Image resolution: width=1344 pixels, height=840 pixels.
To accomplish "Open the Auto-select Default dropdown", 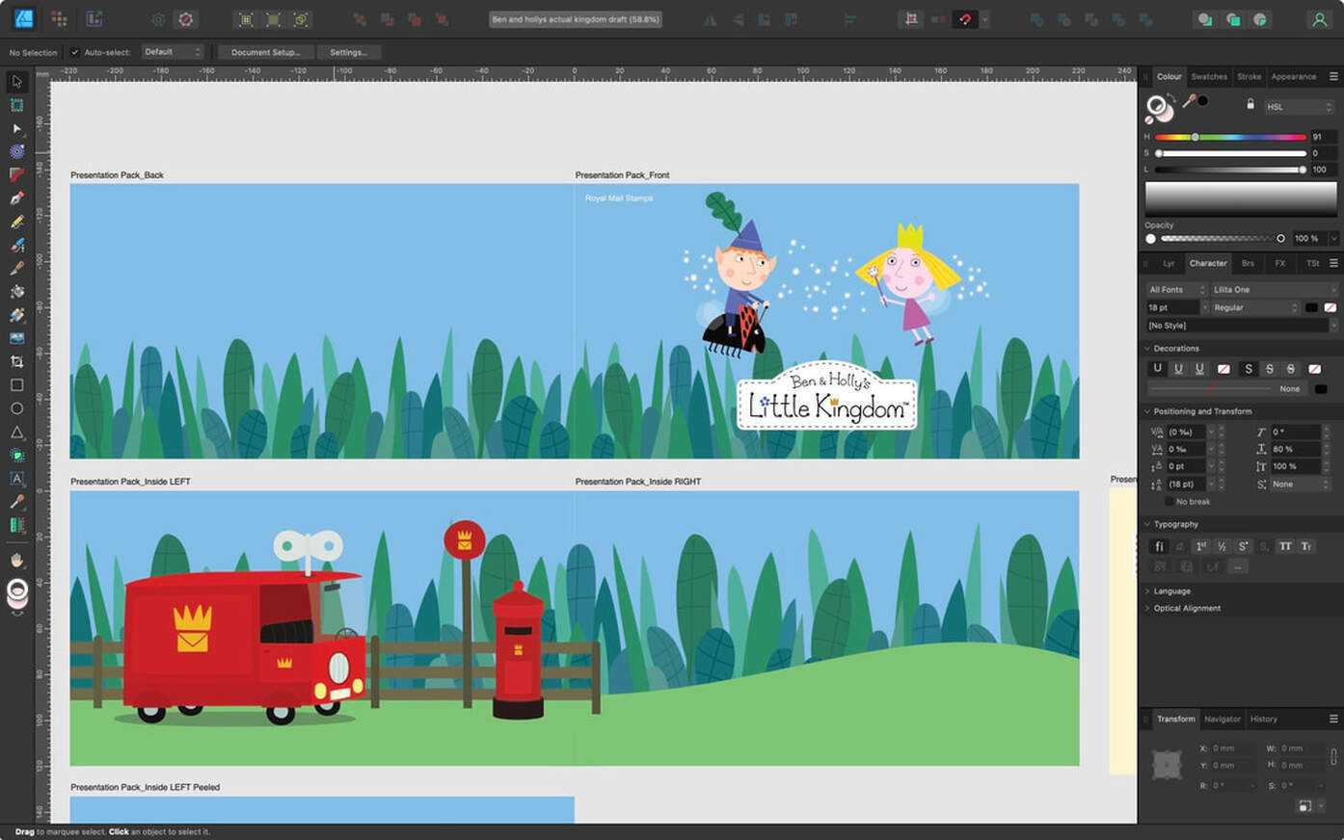I will click(173, 52).
